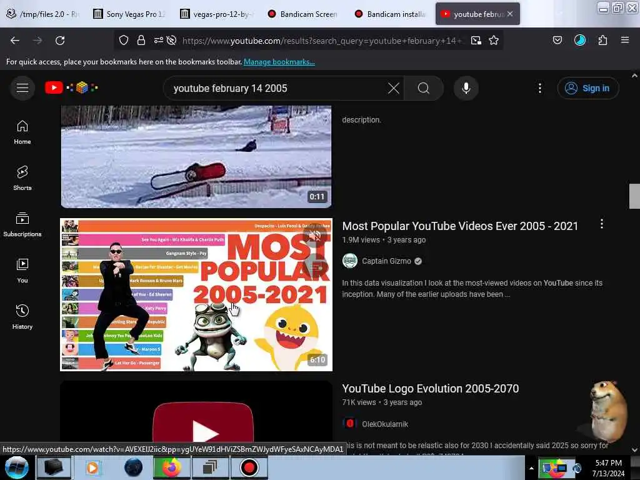Open the Firefox taskbar icon
This screenshot has height=480, width=640.
coord(172,467)
